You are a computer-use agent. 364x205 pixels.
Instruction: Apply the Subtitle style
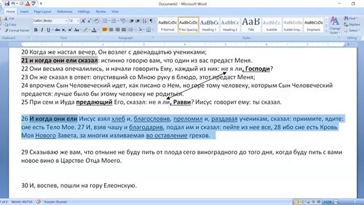pos(272,25)
